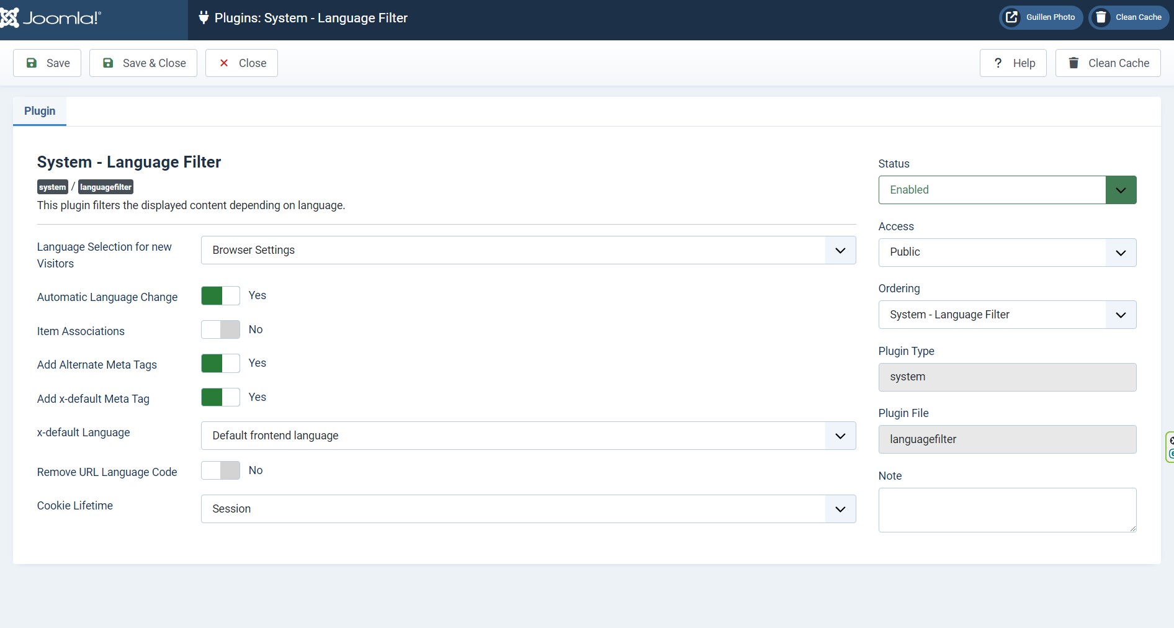Toggle Remove URL Language Code switch

pos(220,470)
